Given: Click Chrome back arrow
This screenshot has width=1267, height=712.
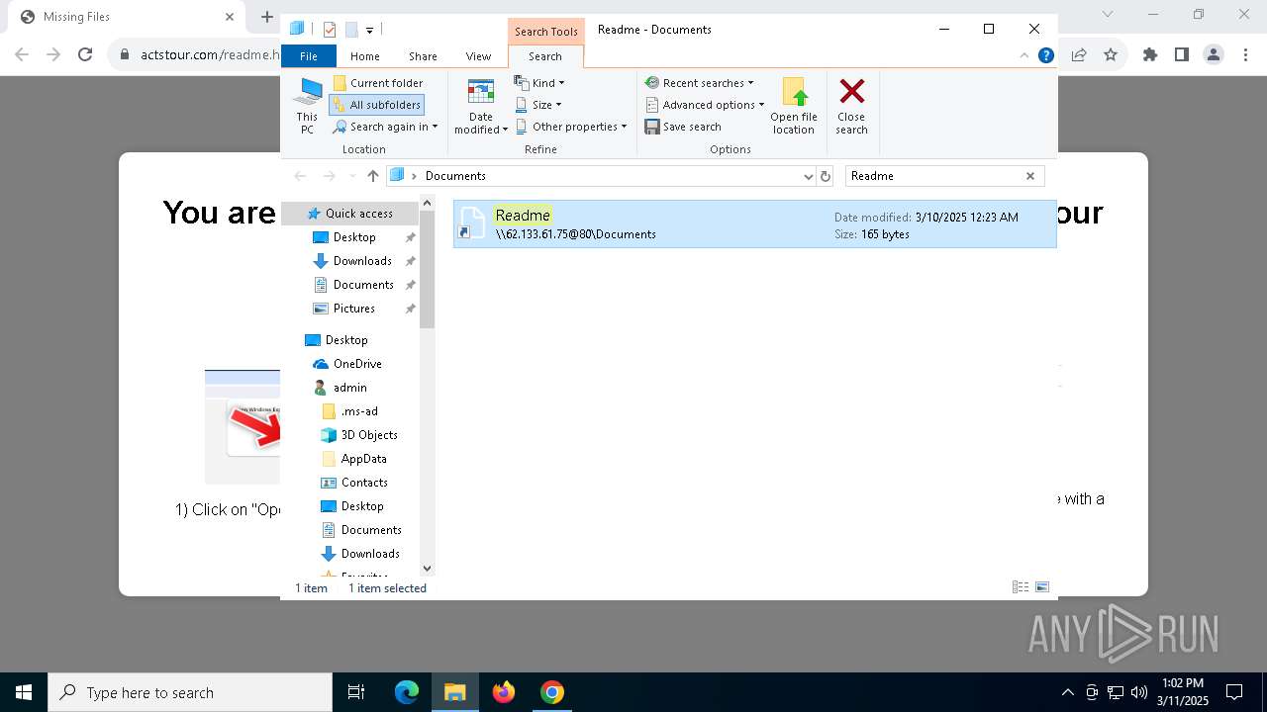Looking at the screenshot, I should (22, 55).
